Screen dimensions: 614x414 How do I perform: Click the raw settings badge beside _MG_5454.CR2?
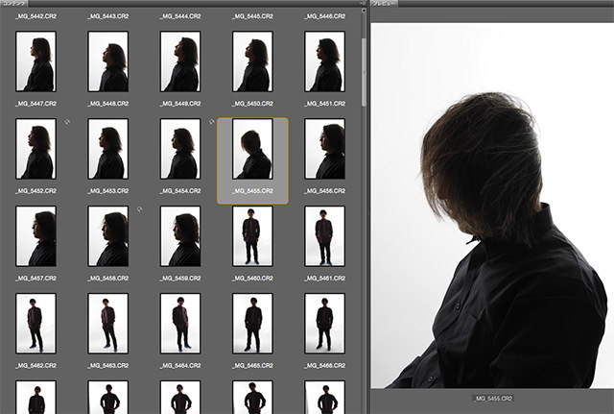pyautogui.click(x=212, y=122)
